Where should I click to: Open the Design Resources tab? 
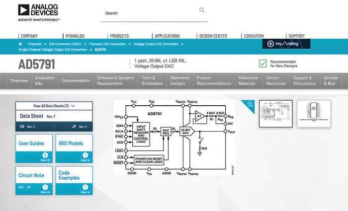coord(276,80)
